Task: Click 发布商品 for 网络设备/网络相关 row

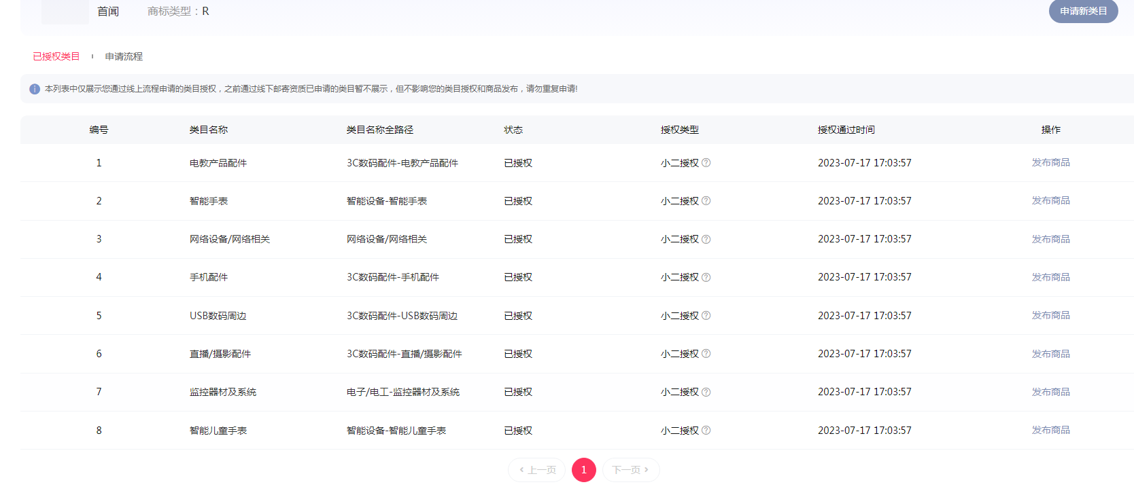Action: [x=1050, y=239]
